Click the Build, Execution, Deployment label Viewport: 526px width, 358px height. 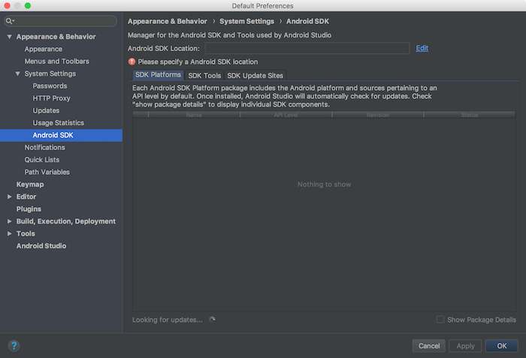66,221
